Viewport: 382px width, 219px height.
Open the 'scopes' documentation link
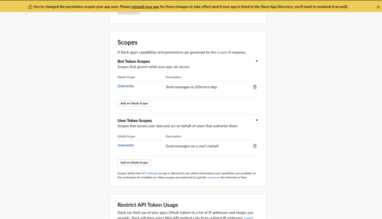tap(222, 52)
